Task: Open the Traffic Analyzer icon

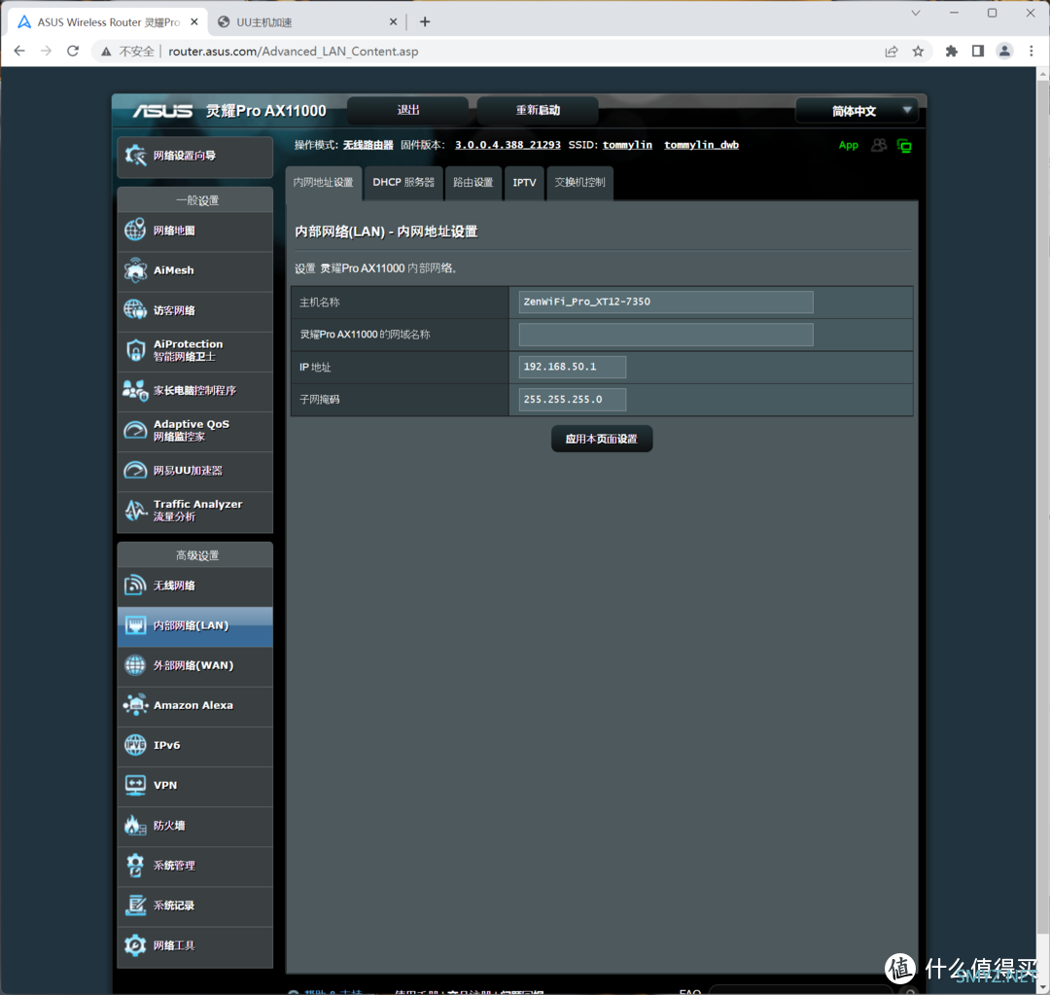Action: point(135,511)
